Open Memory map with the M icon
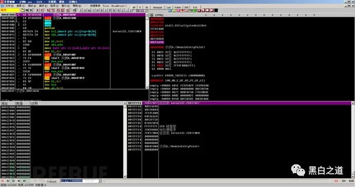The image size is (355, 187). pyautogui.click(x=89, y=10)
